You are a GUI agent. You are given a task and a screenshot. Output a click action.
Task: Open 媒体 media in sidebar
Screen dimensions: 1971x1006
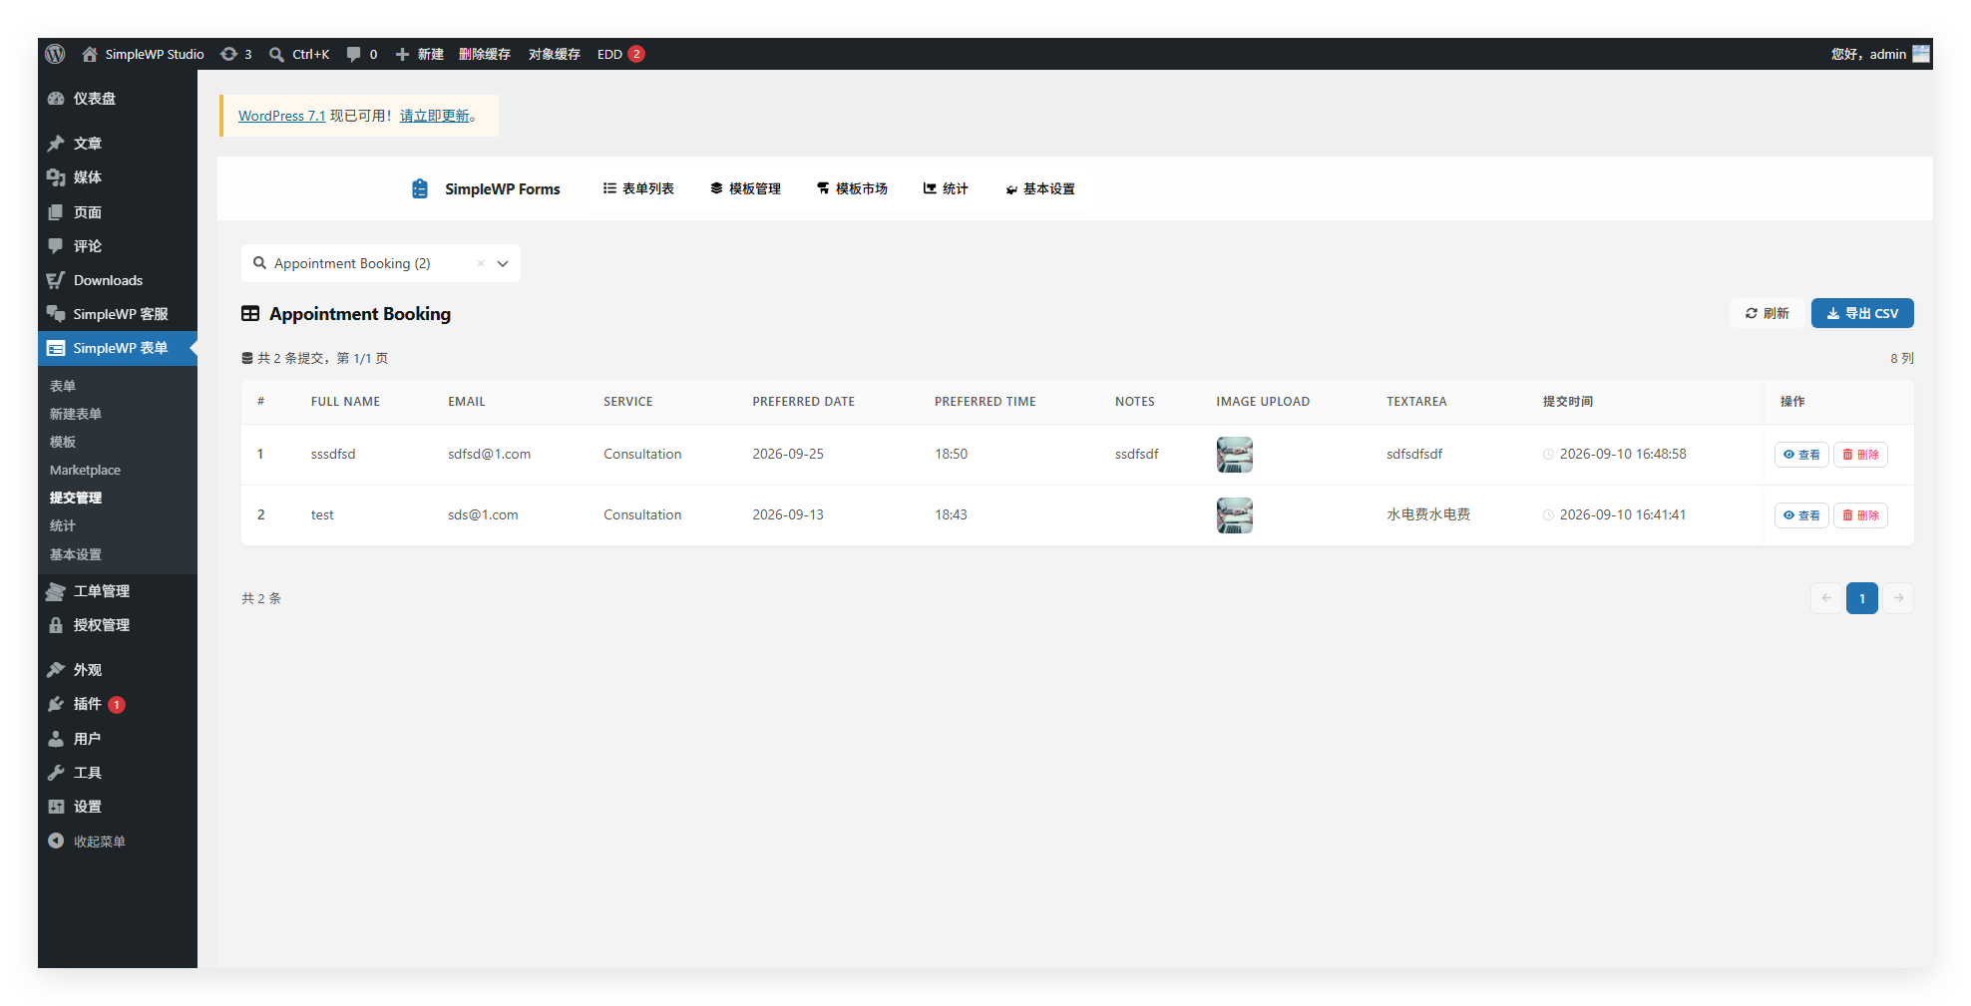point(118,177)
